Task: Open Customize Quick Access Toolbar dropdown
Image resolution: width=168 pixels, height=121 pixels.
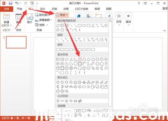Action: [37, 3]
